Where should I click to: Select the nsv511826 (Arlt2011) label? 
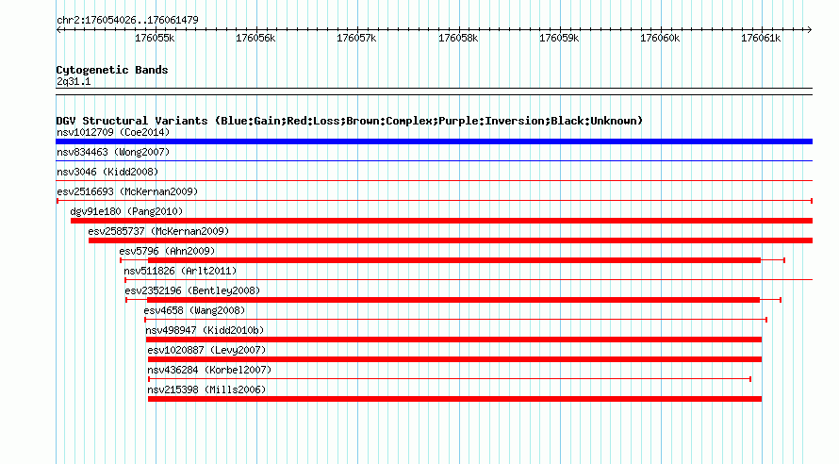[x=180, y=271]
